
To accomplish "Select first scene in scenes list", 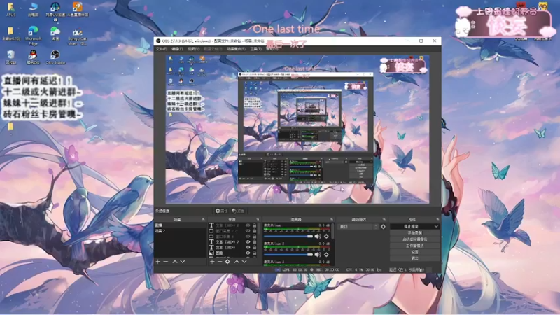I will click(180, 225).
